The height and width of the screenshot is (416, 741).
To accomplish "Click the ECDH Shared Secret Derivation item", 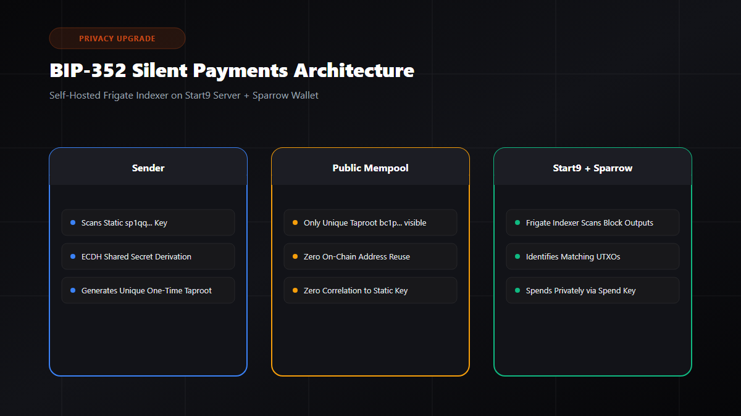I will (148, 256).
